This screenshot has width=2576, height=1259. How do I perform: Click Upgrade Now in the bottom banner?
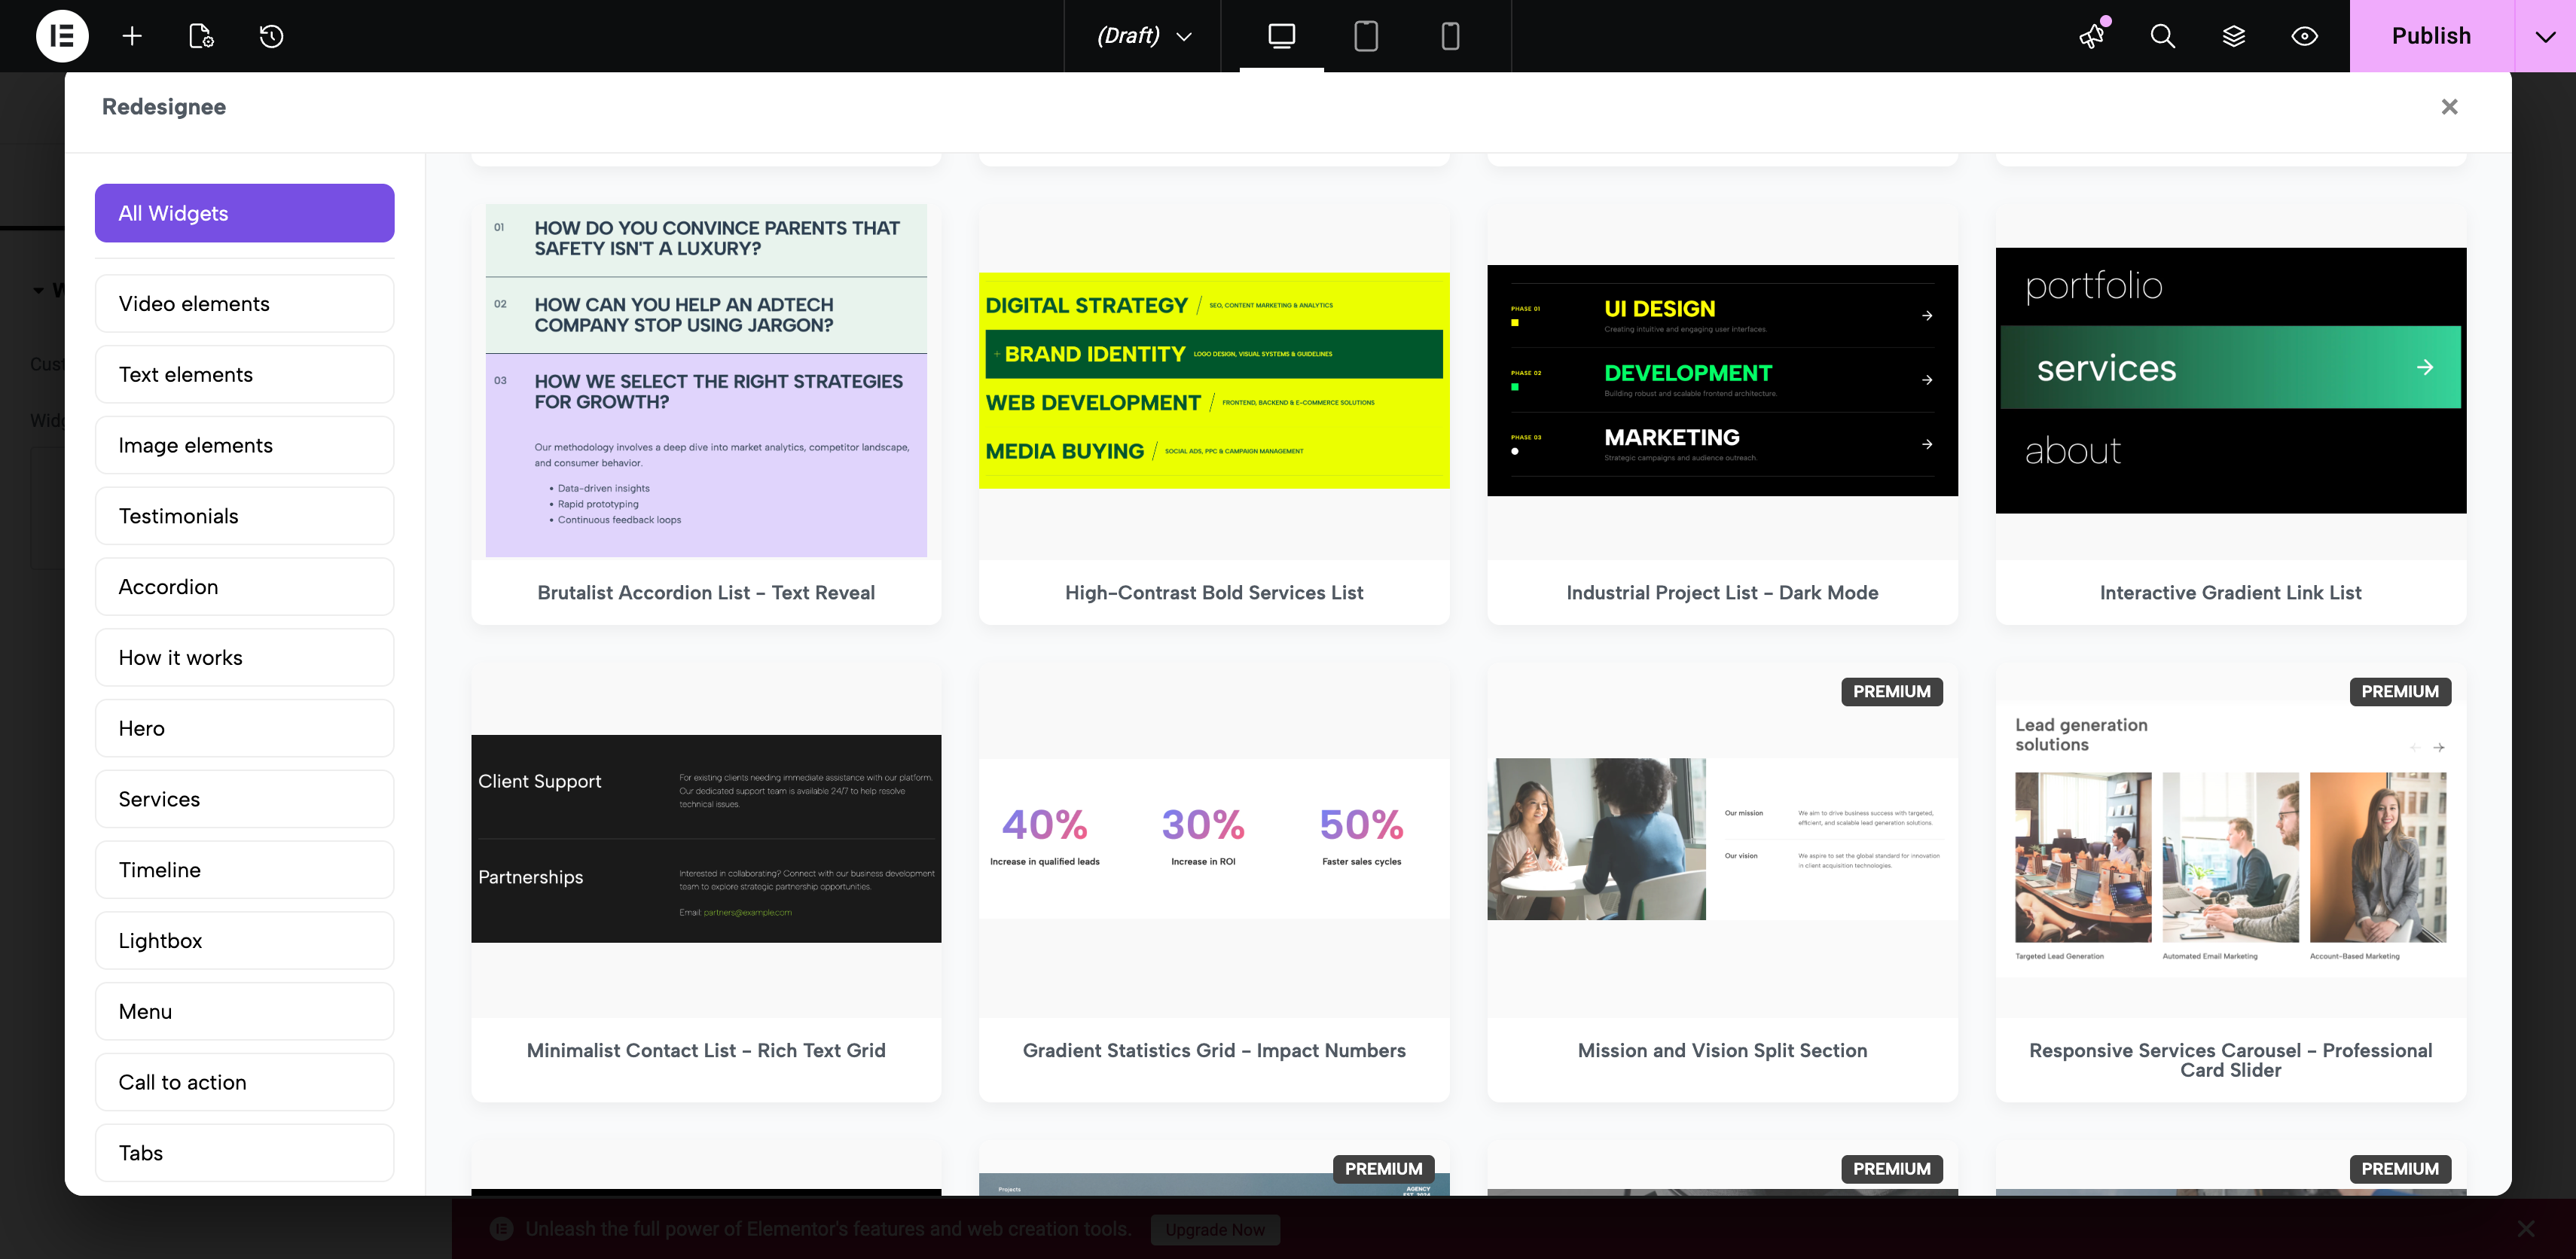coord(1215,1230)
